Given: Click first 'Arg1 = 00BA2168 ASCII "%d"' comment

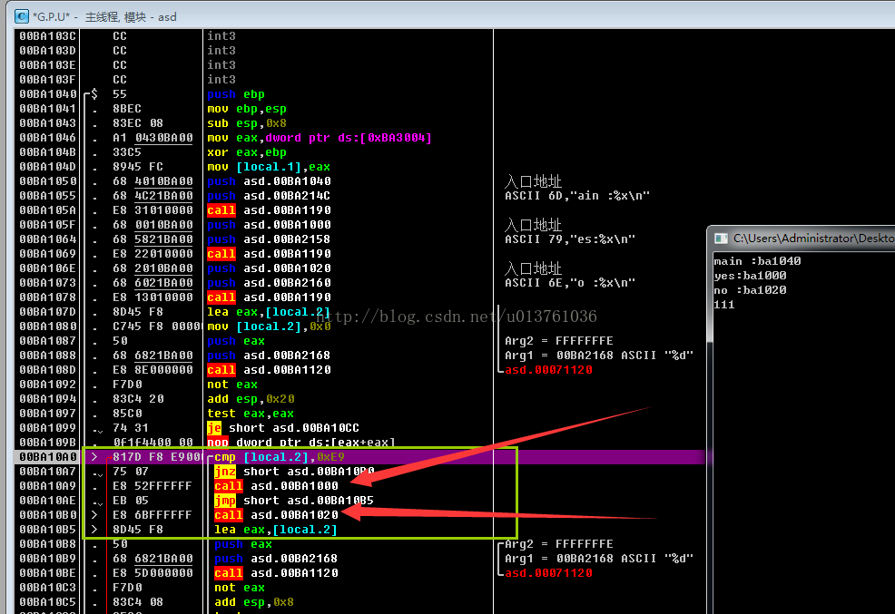Looking at the screenshot, I should point(599,356).
